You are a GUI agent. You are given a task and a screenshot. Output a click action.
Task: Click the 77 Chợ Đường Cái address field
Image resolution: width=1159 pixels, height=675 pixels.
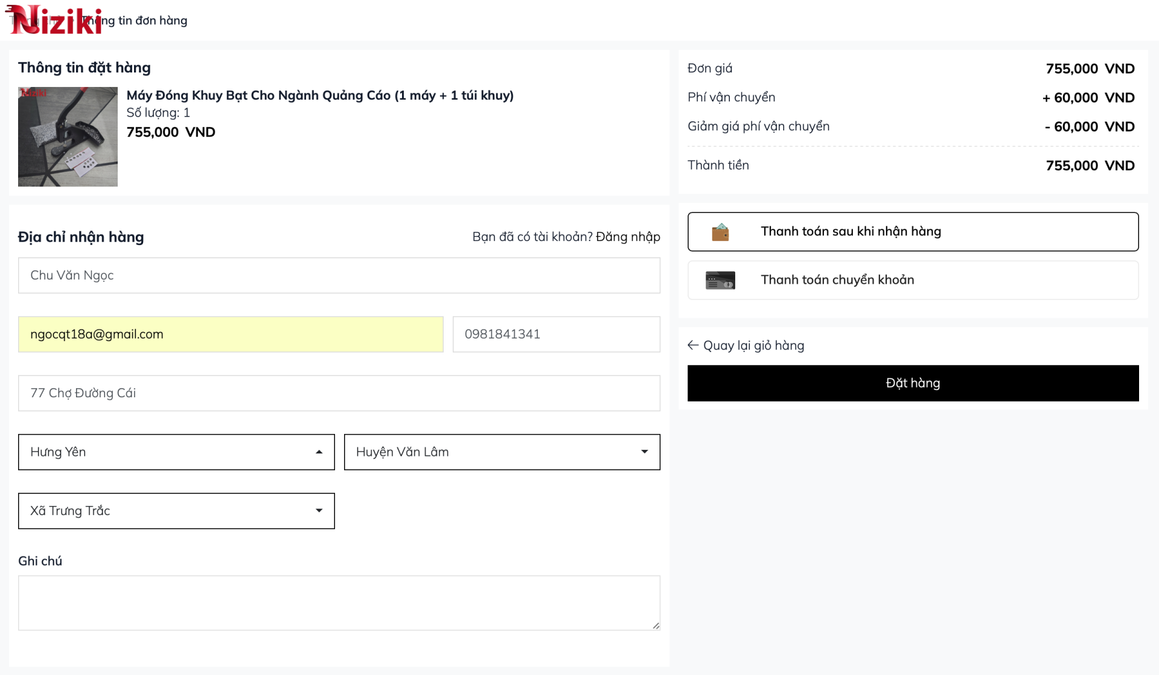pyautogui.click(x=339, y=393)
